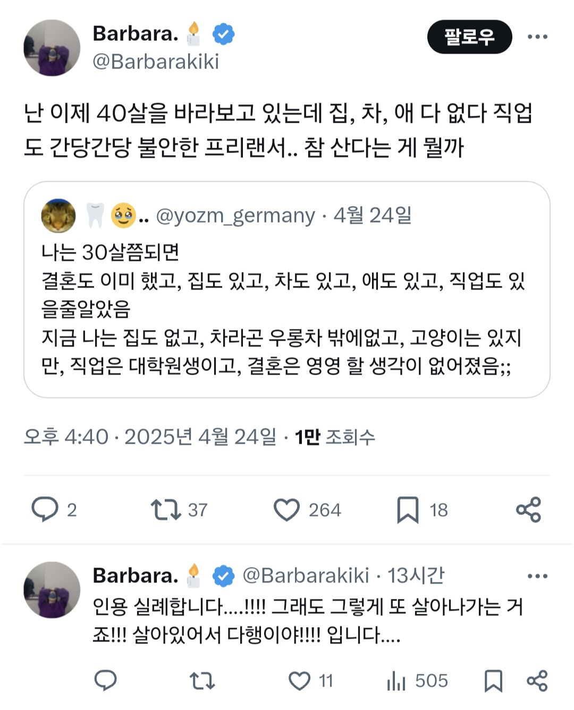Open more options on the reply tweet
This screenshot has height=710, width=574.
coord(537,576)
